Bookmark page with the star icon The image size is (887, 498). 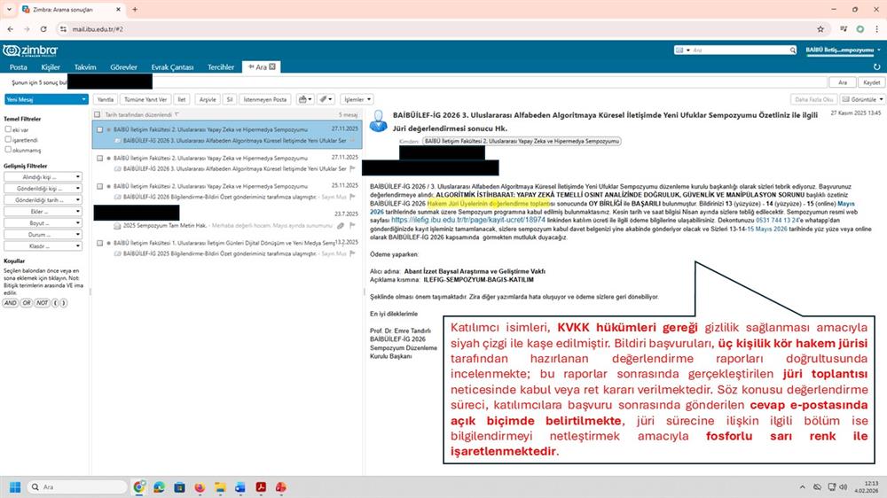pos(820,28)
